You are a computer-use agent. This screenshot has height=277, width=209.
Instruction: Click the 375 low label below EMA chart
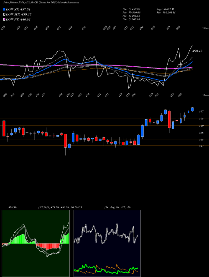click(x=128, y=95)
